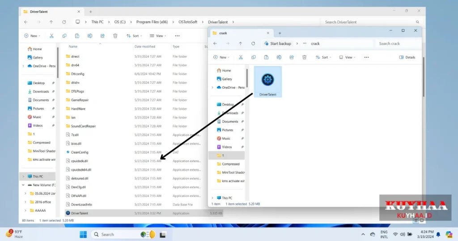Click Delete trash icon in crack window toolbar
458x241 pixels.
click(x=304, y=57)
